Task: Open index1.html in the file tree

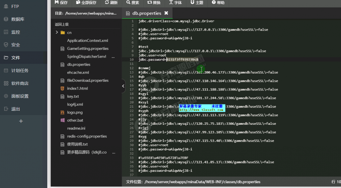Action: pyautogui.click(x=77, y=89)
